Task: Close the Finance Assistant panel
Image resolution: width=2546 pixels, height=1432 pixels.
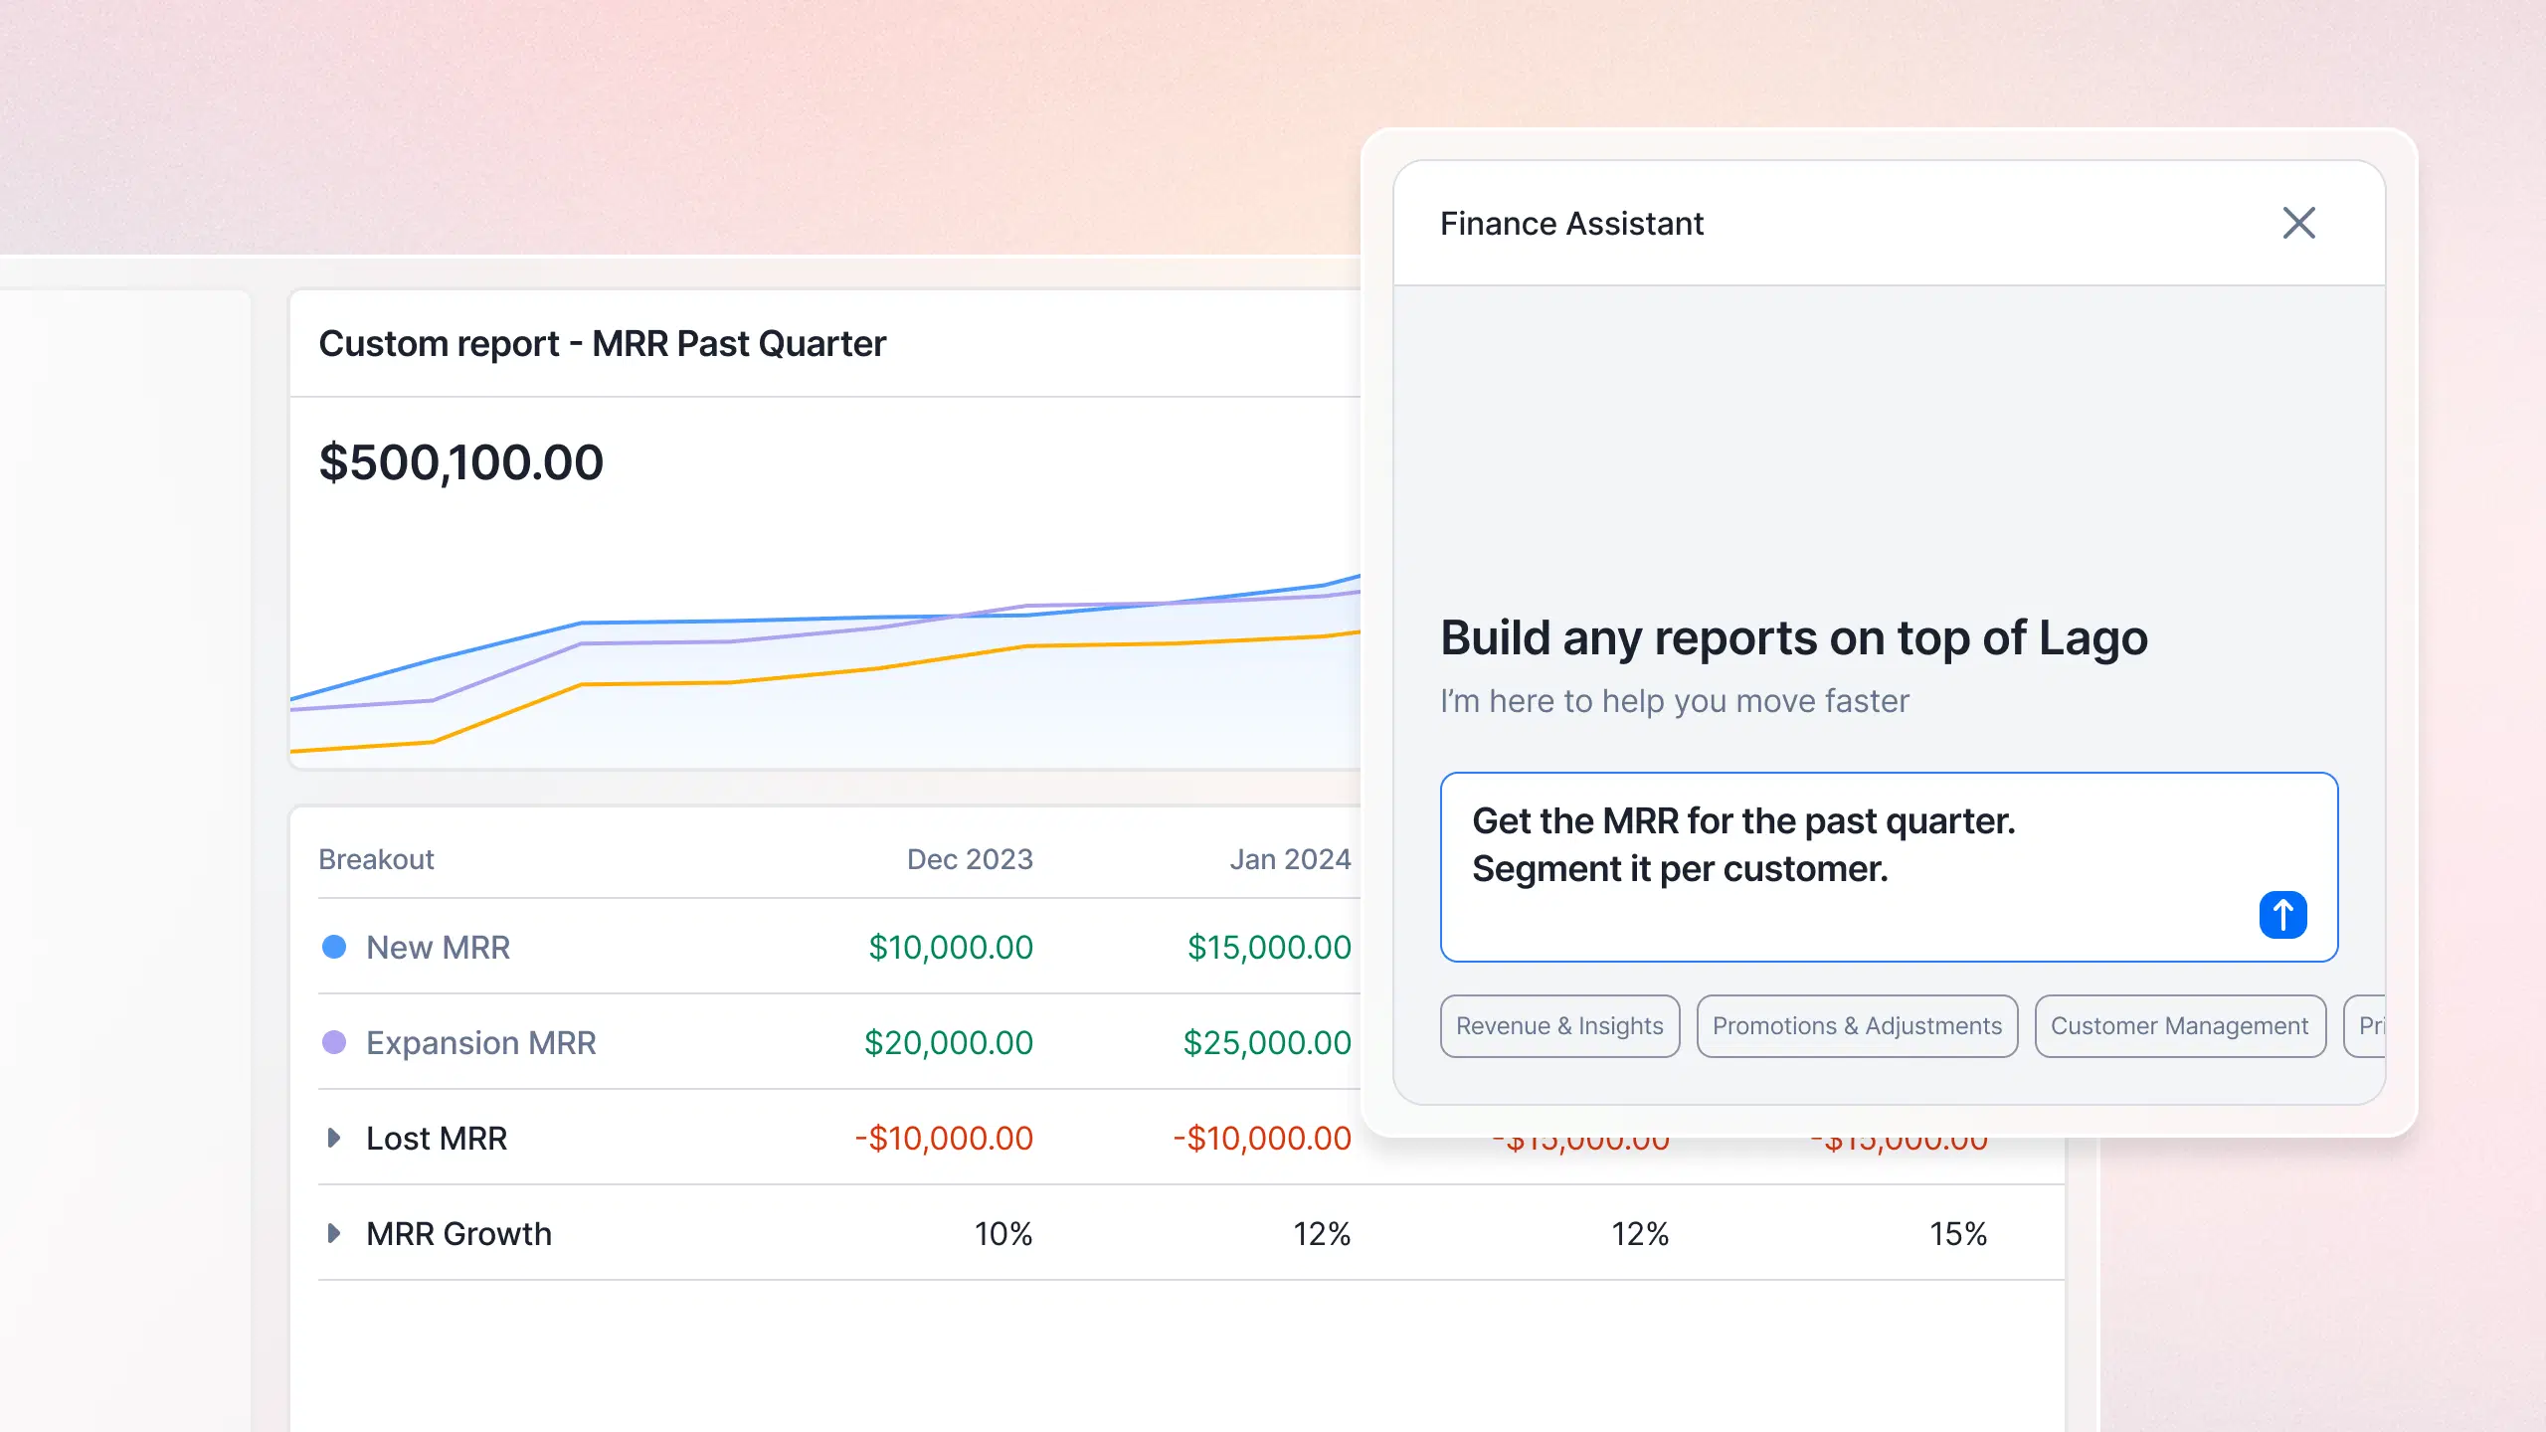Action: click(2298, 223)
